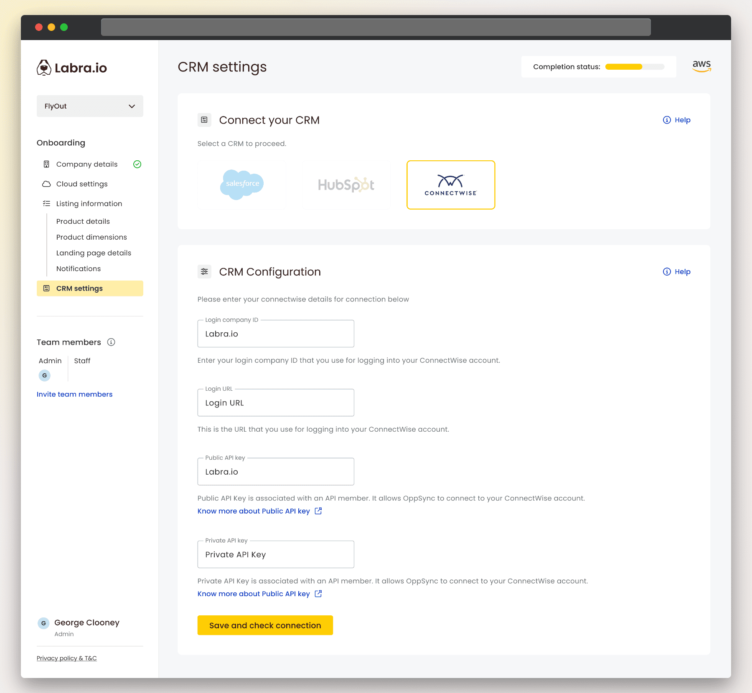The image size is (752, 693).
Task: Open external link icon beside Private API key link
Action: tap(318, 594)
